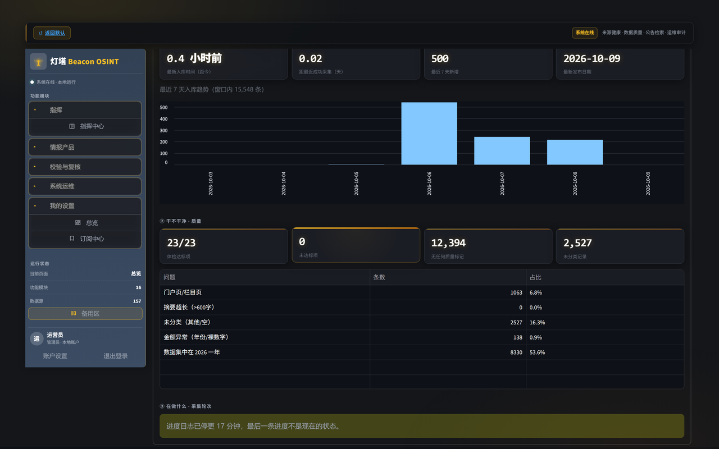The width and height of the screenshot is (719, 449).
Task: Click the 数据源 157 status row
Action: click(x=85, y=301)
